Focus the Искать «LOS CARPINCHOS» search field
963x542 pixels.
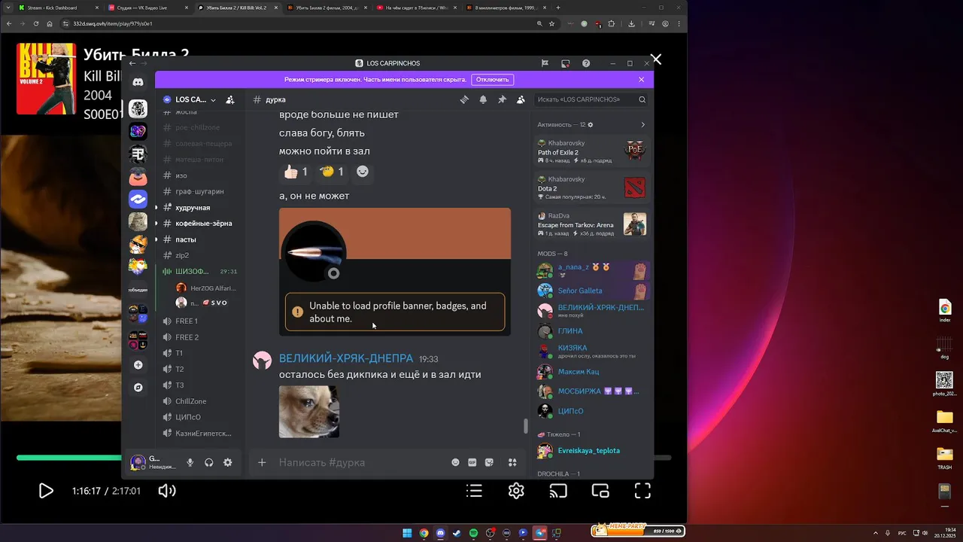[x=591, y=99]
